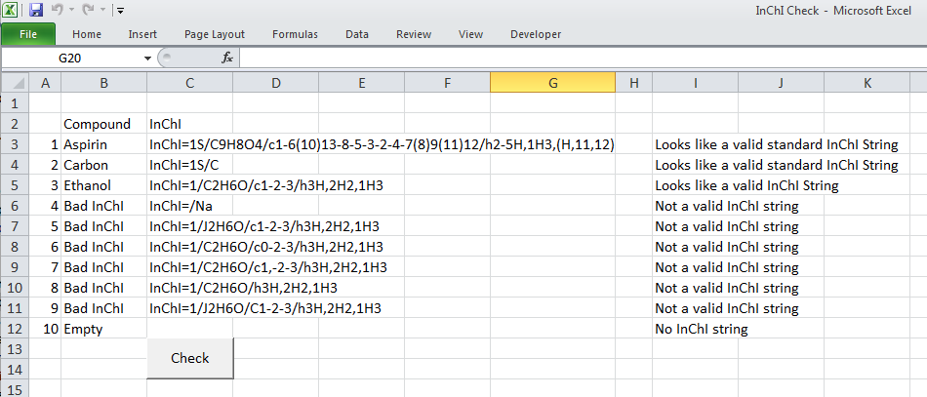Click the Insert Function fx icon
Screen dimensions: 927x397
pos(227,59)
